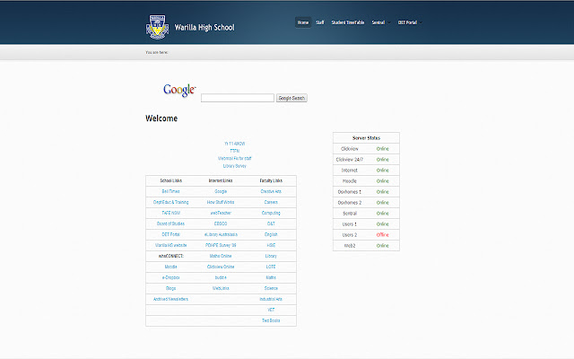574x359 pixels.
Task: Click the Google Search button
Action: pos(291,98)
